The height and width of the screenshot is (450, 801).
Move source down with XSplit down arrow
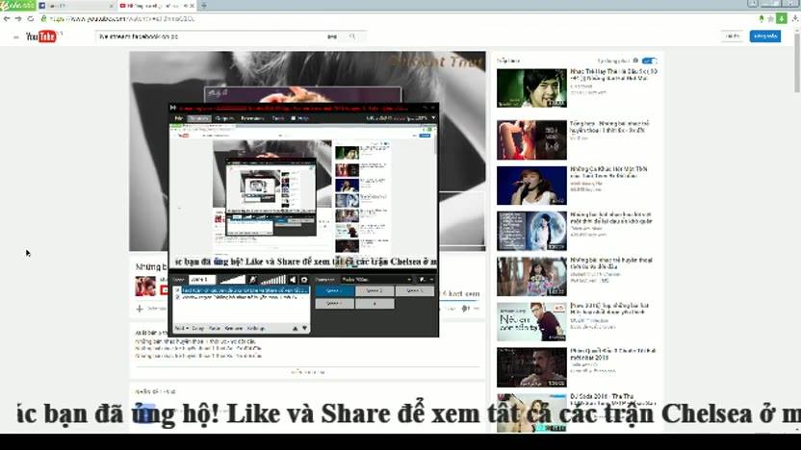[x=305, y=328]
